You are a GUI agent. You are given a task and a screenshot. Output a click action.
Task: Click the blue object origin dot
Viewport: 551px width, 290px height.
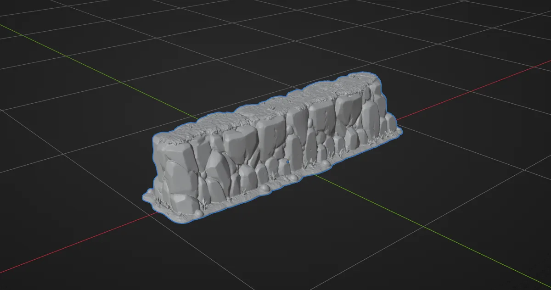click(x=288, y=162)
